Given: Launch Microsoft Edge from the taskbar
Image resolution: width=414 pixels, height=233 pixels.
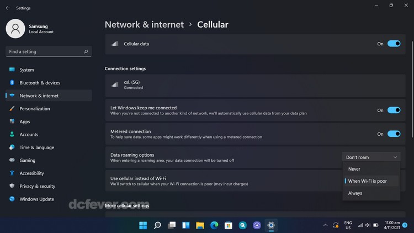Looking at the screenshot, I should [x=214, y=225].
